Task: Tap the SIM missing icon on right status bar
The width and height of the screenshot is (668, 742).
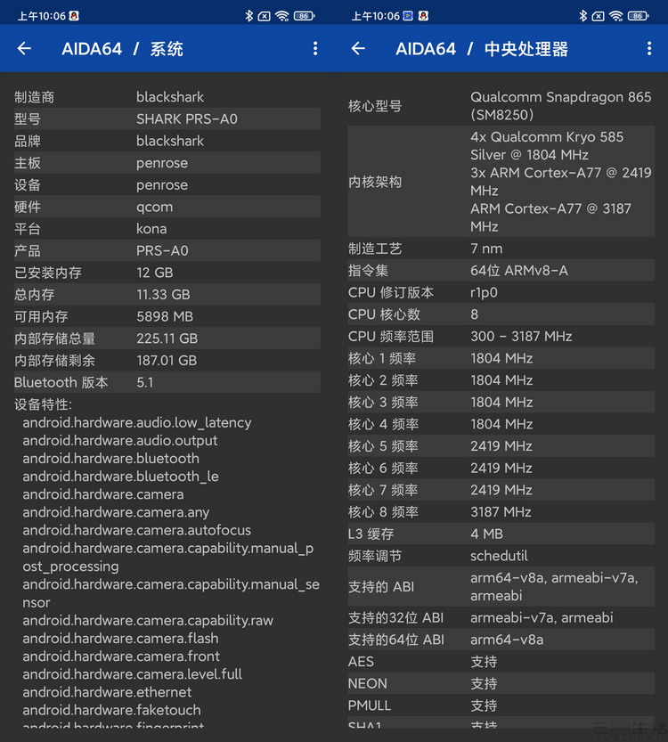Action: pyautogui.click(x=598, y=17)
